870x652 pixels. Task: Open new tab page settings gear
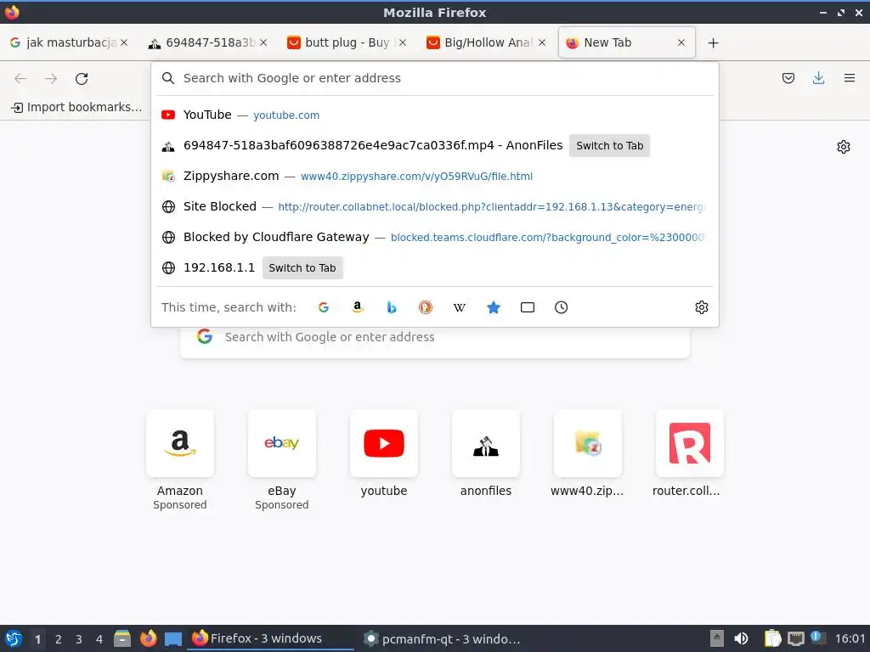(844, 147)
